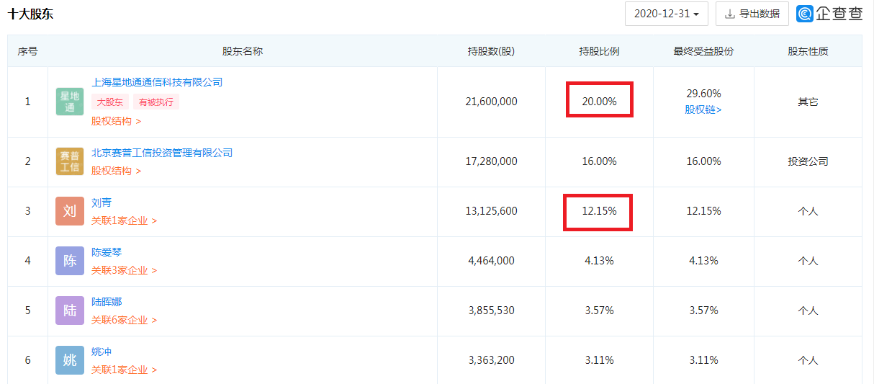Click the 陆 violet avatar icon
The height and width of the screenshot is (384, 874).
pos(70,311)
